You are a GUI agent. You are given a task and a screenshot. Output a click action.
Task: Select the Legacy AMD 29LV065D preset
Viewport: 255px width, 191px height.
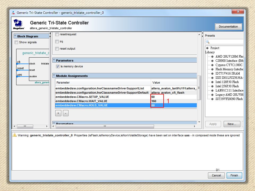pyautogui.click(x=229, y=95)
